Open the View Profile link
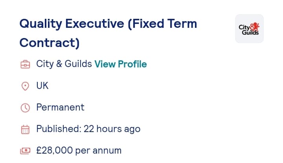This screenshot has height=163, width=283. (121, 64)
